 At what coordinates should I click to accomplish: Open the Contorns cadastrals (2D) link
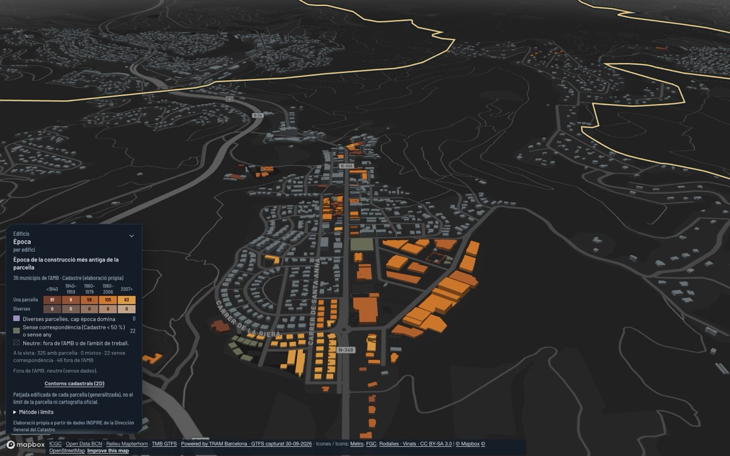(74, 384)
